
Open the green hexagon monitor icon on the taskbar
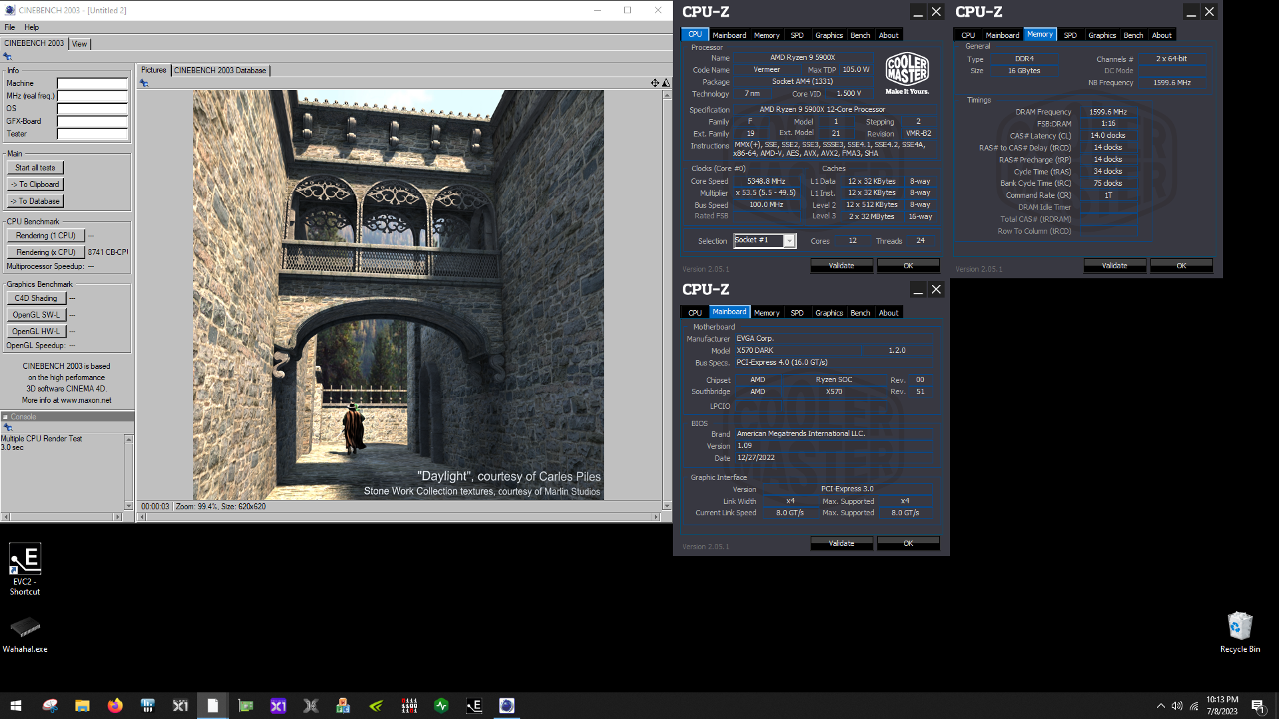click(x=442, y=706)
